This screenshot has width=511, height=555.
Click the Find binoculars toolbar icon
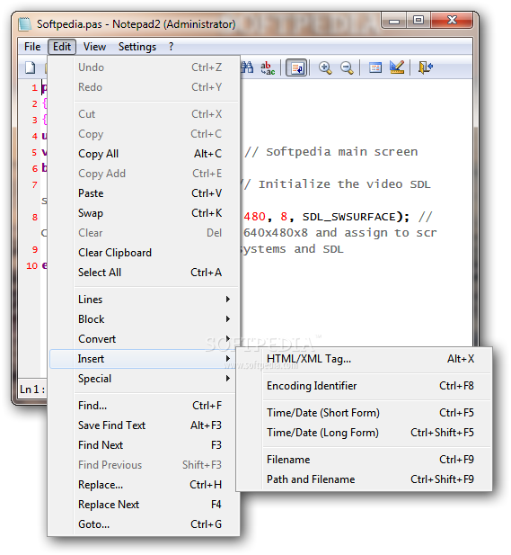[247, 67]
